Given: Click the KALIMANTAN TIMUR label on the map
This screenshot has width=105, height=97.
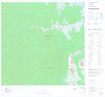Looking at the screenshot, I should coord(48,36).
